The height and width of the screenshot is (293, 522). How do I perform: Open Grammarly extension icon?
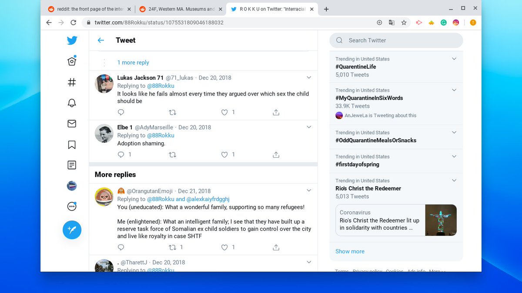click(444, 23)
